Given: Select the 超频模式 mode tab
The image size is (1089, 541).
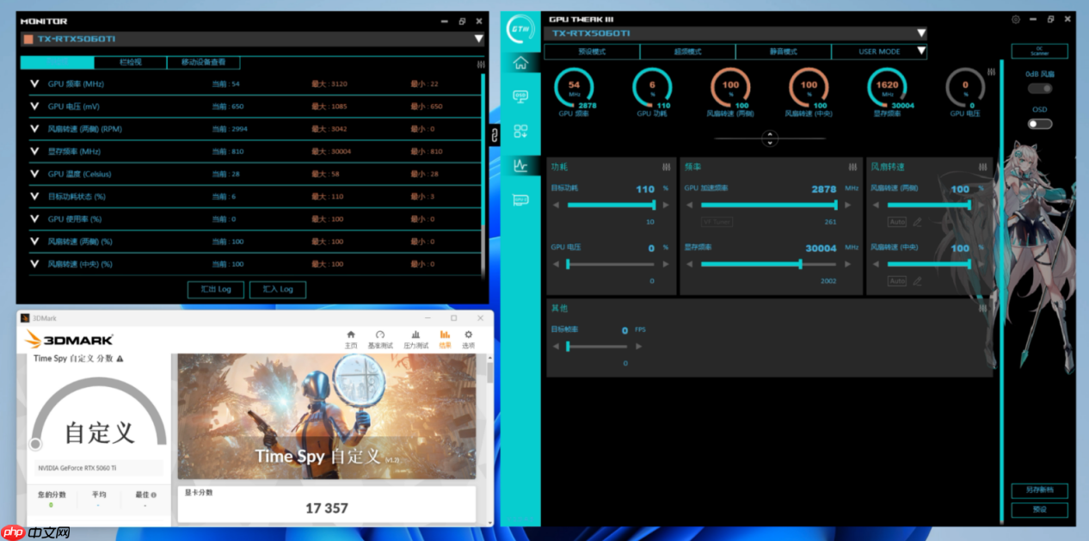Looking at the screenshot, I should coord(686,52).
